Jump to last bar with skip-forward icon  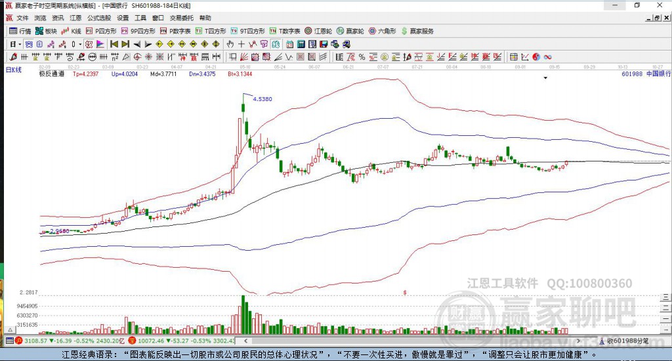click(125, 44)
